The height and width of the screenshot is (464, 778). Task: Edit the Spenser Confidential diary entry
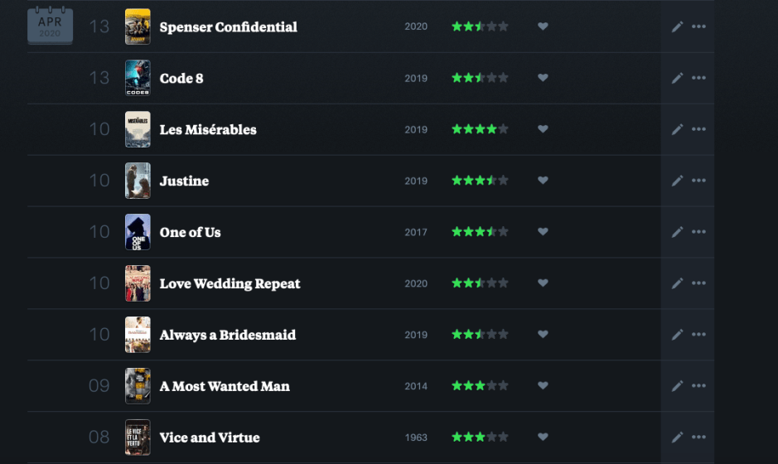click(677, 27)
